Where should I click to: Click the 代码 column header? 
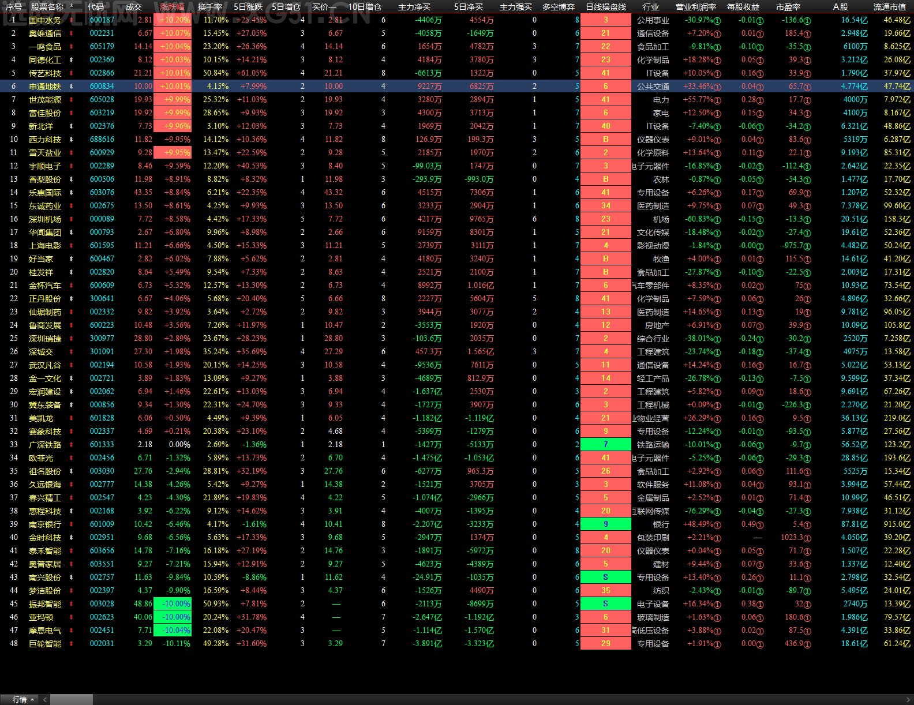(x=96, y=7)
